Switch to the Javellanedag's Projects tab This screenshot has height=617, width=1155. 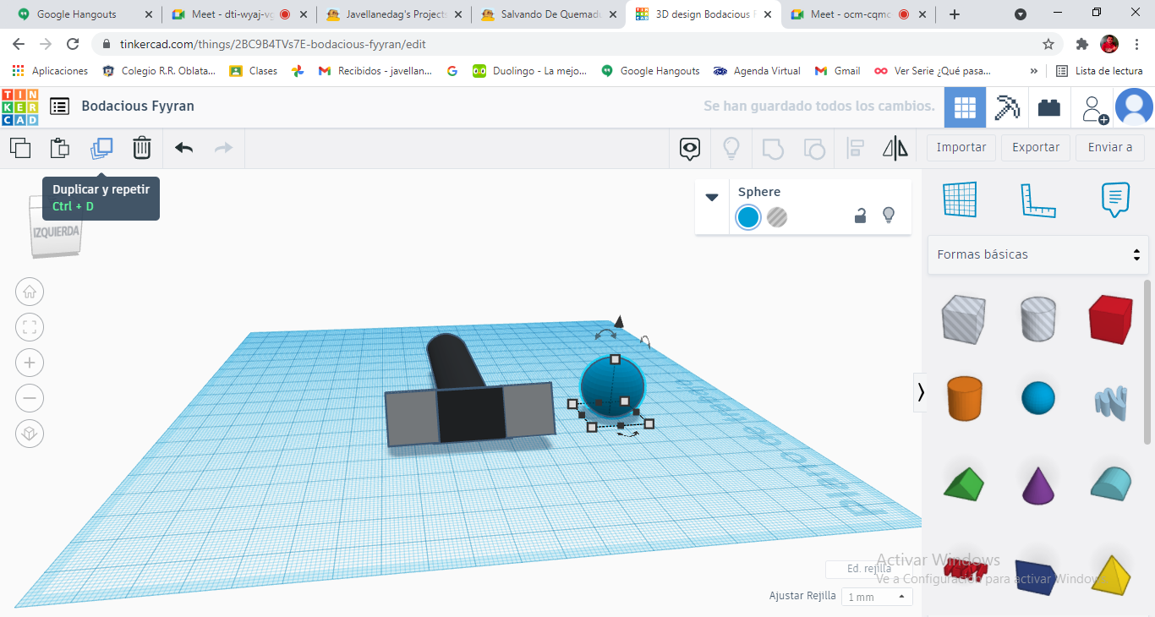pyautogui.click(x=395, y=14)
